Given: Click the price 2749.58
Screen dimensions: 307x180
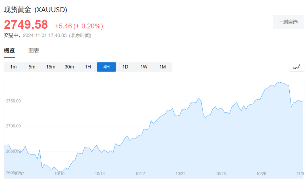Looking at the screenshot, I should pyautogui.click(x=26, y=25).
